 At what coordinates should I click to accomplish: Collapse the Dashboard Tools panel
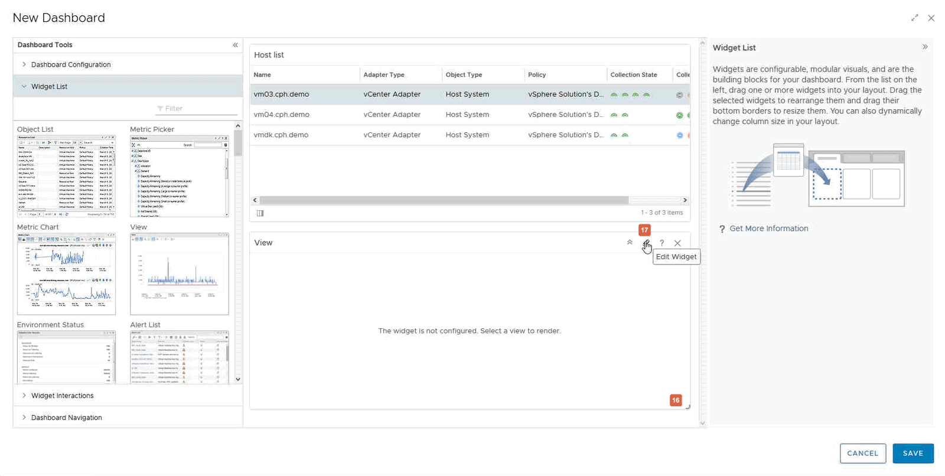235,45
